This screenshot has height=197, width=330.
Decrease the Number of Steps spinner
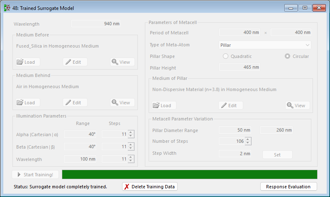[248, 143]
